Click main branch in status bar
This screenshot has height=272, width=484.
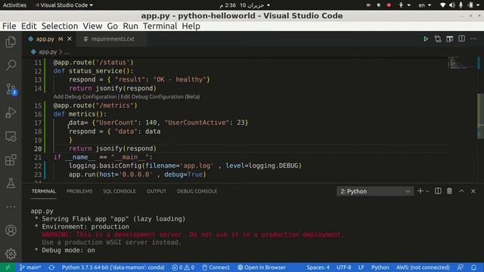(30, 267)
